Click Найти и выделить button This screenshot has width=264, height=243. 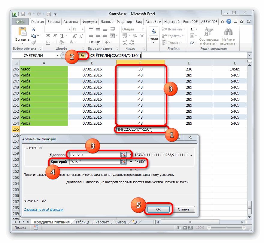click(229, 36)
